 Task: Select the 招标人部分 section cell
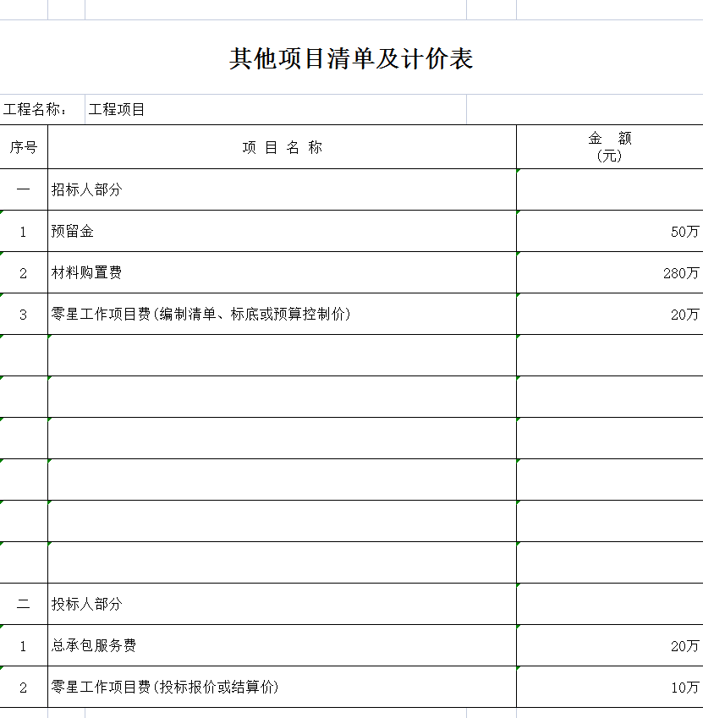(x=282, y=189)
